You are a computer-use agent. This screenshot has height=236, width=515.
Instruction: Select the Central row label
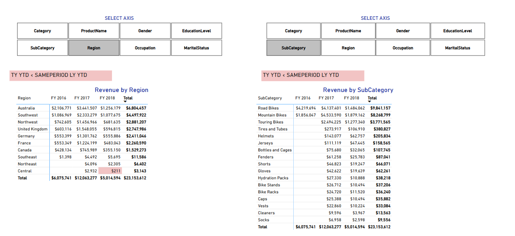pyautogui.click(x=25, y=171)
